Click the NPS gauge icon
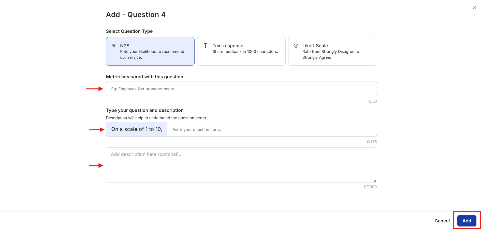Viewport: 481px width, 229px height. 114,46
